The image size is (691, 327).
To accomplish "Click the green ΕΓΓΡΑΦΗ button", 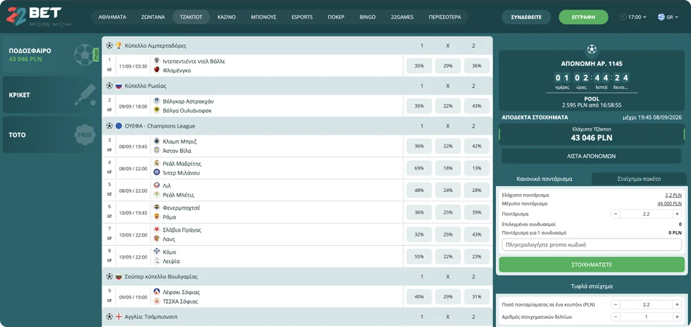I will tap(584, 17).
